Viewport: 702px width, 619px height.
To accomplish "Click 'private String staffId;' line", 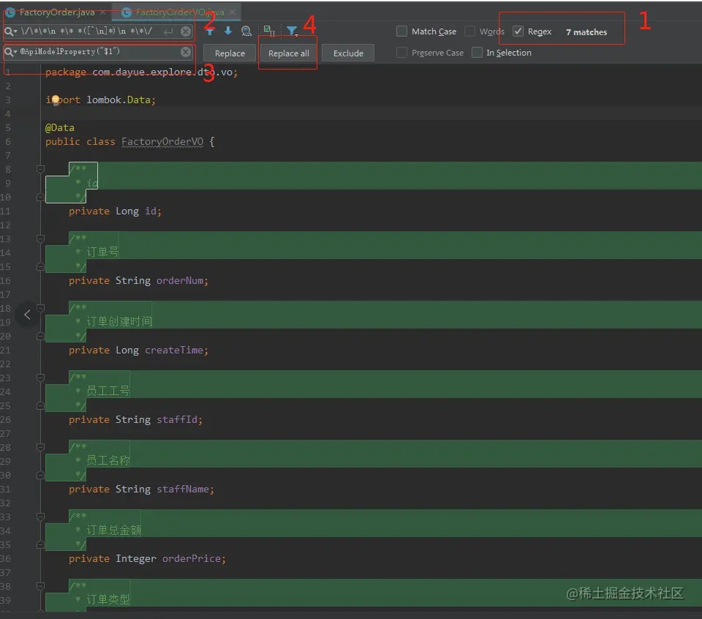I will click(136, 419).
